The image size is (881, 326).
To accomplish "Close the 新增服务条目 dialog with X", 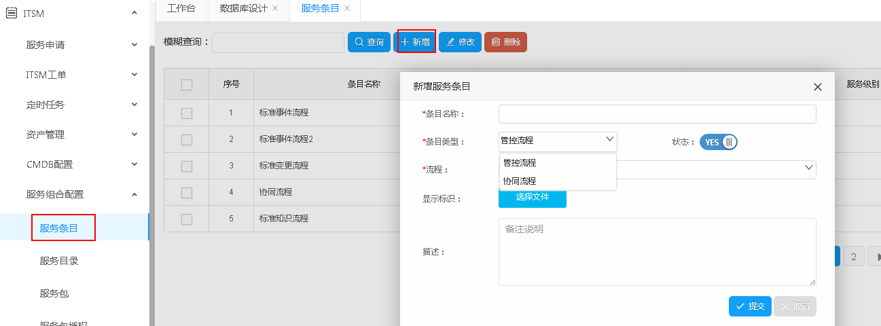I will [x=817, y=87].
